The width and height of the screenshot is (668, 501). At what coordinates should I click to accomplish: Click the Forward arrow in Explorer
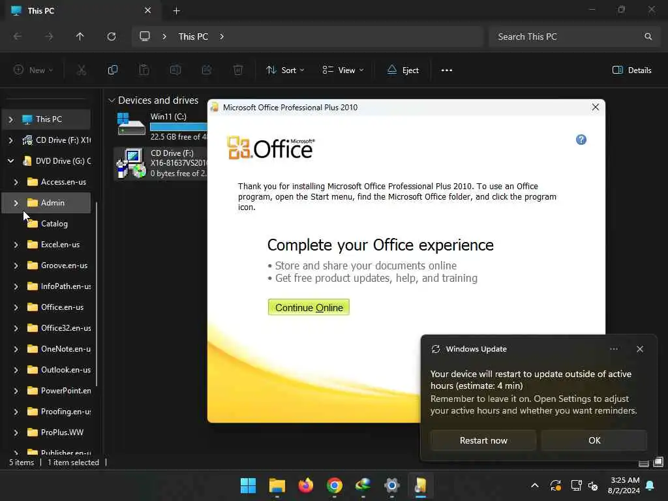(x=49, y=37)
